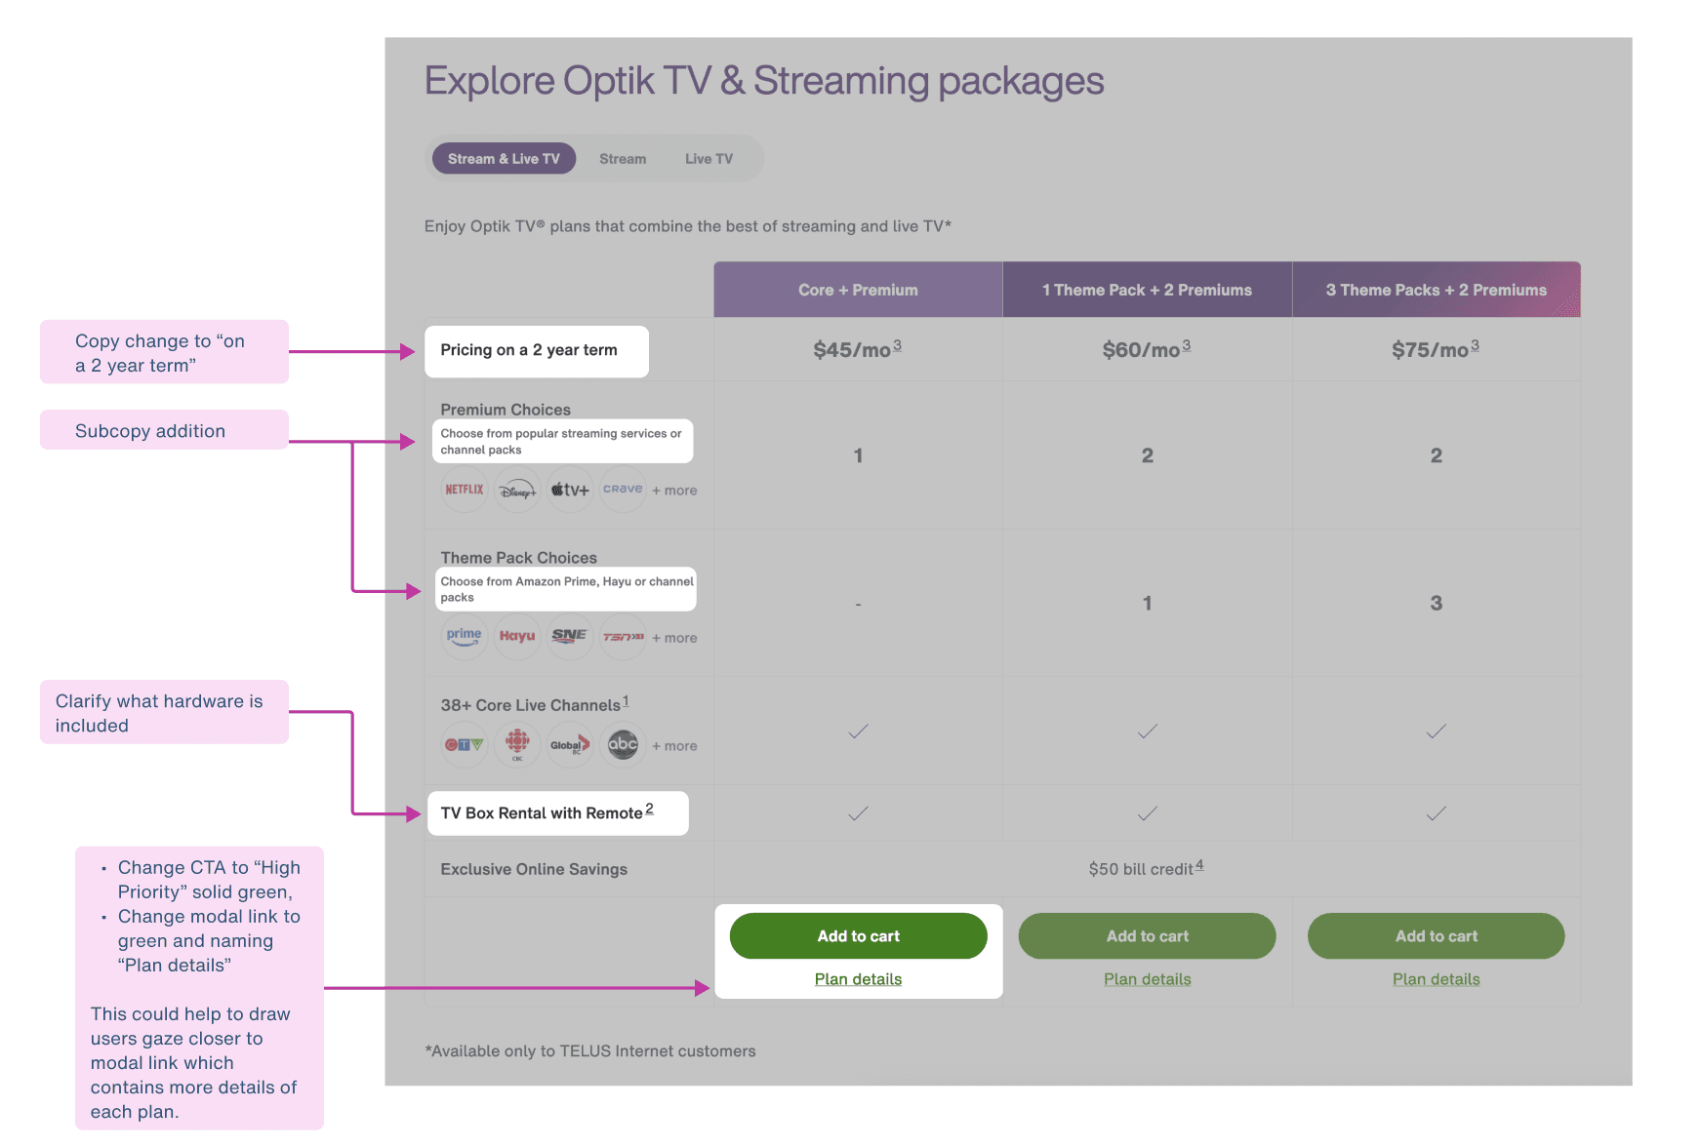Screen dimensions: 1702x1147
Task: Click the Disney+ logo icon
Action: coord(517,490)
